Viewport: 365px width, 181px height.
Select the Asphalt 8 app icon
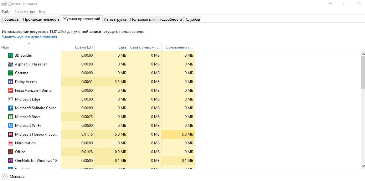[x=11, y=64]
